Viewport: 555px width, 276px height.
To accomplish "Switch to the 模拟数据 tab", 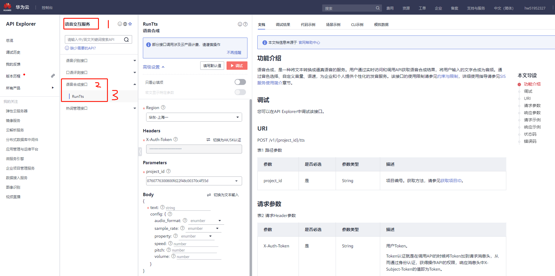I will pos(381,25).
